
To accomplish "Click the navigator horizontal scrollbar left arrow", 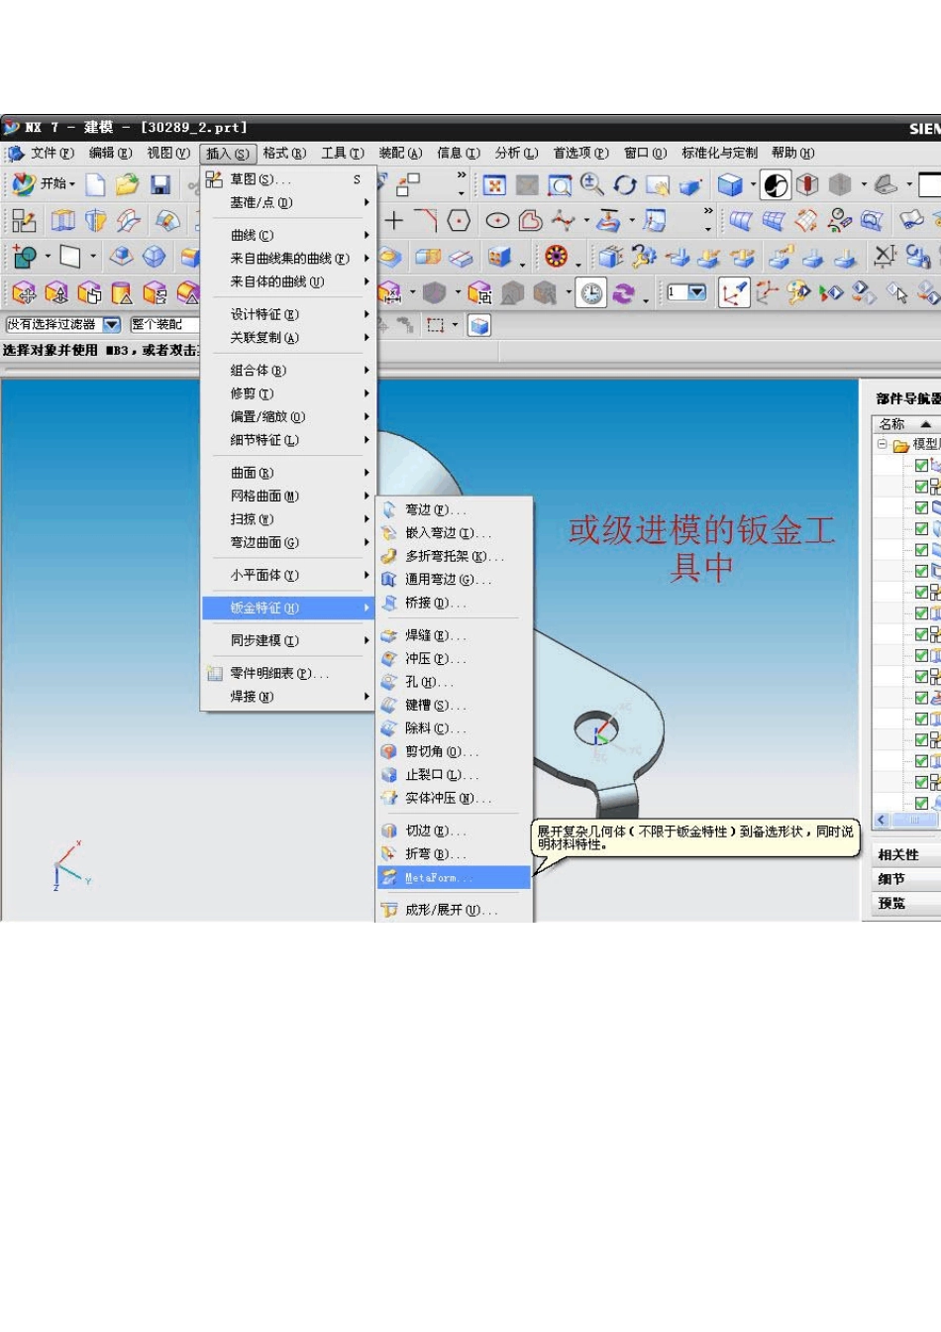I will point(882,820).
